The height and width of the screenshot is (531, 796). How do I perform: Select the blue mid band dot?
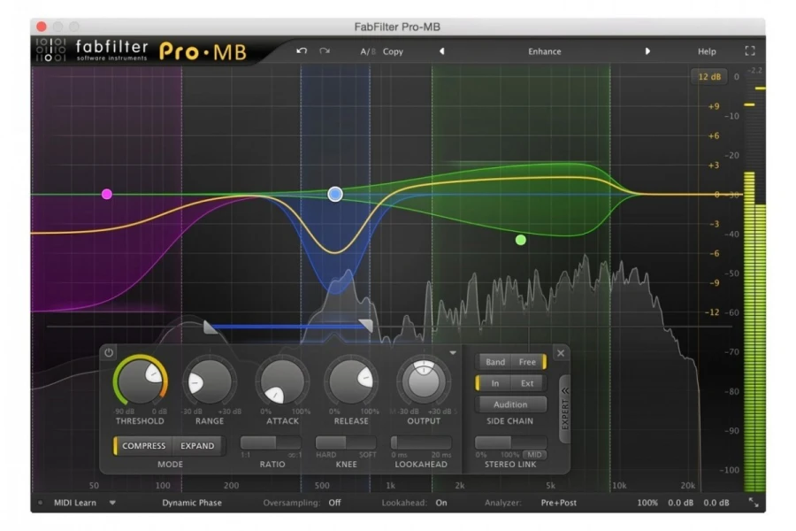point(335,194)
